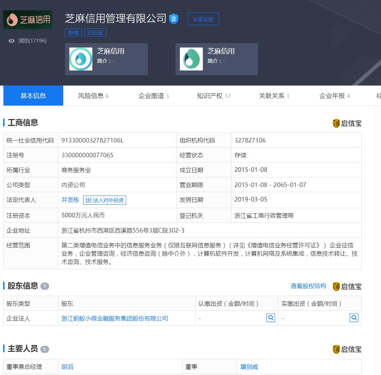
Task: Click the 主要人员 count badge 5
Action: click(45, 349)
